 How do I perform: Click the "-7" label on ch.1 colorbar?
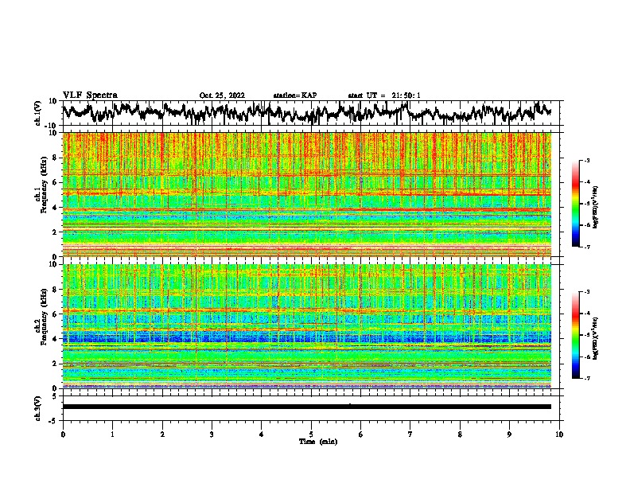pyautogui.click(x=587, y=247)
